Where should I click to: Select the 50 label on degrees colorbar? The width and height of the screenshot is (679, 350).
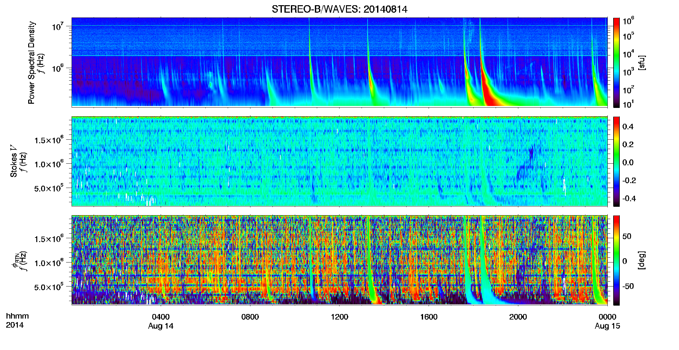coord(627,236)
